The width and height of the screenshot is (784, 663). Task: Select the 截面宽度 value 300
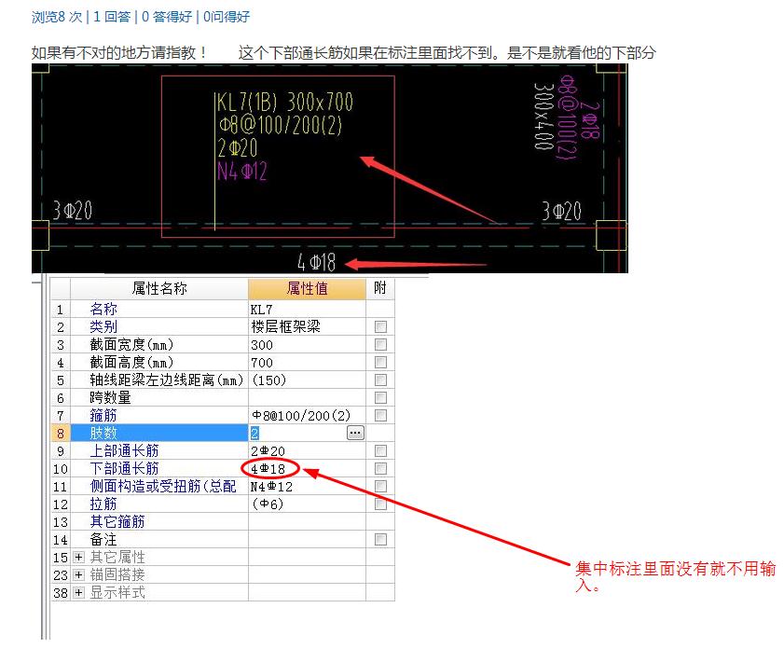[262, 345]
